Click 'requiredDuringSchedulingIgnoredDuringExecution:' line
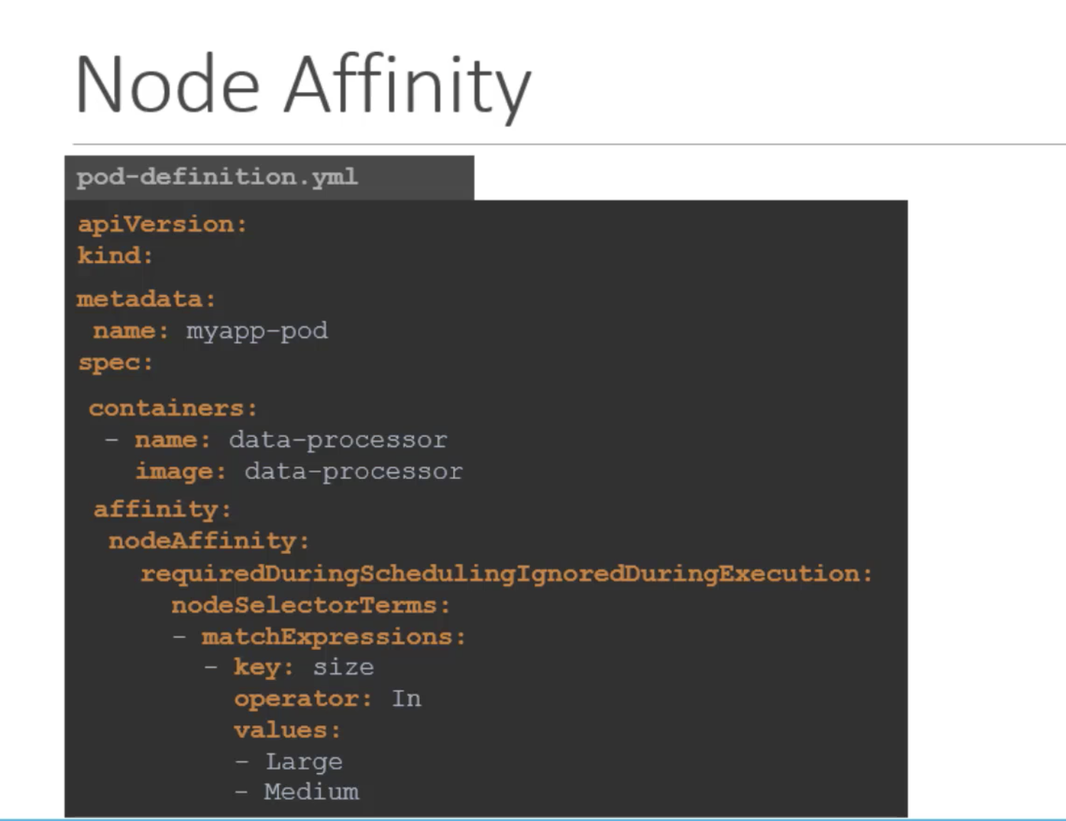1066x821 pixels. pos(507,574)
